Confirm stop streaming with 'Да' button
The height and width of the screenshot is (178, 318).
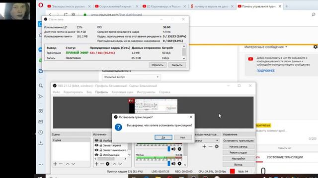click(163, 137)
